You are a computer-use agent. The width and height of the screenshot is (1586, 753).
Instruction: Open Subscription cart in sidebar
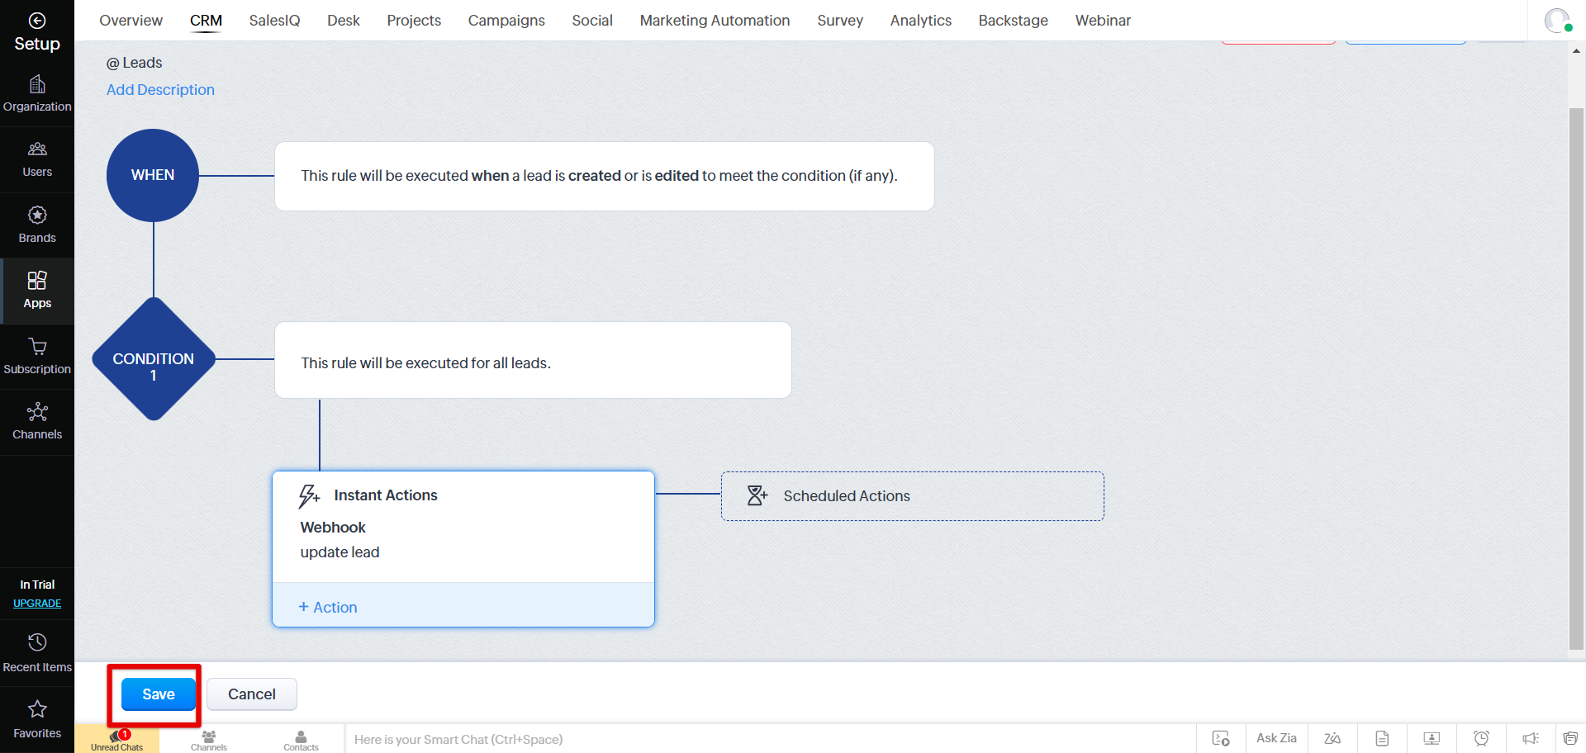click(x=37, y=357)
